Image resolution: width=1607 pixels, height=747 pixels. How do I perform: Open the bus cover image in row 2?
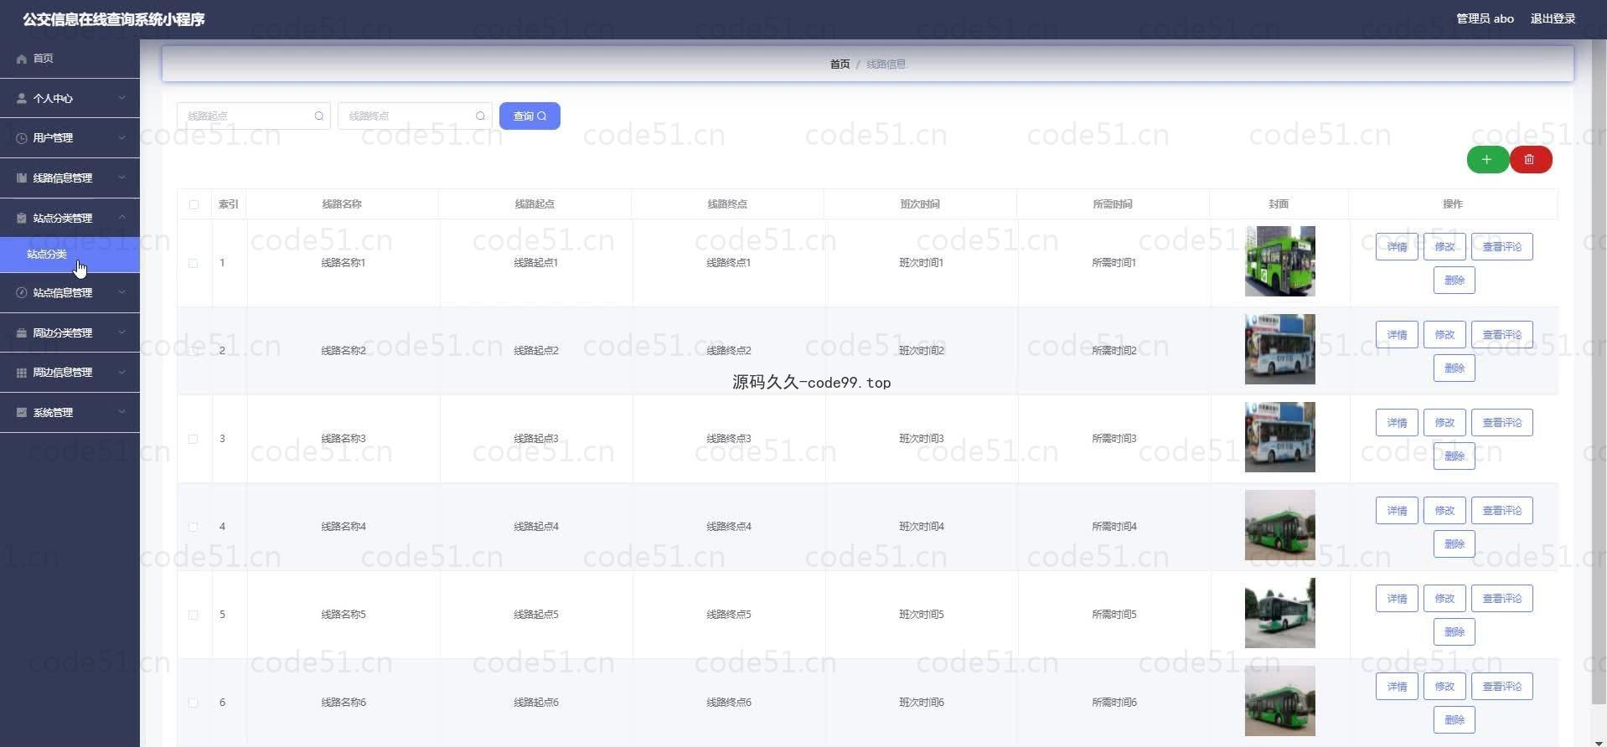[x=1279, y=349]
